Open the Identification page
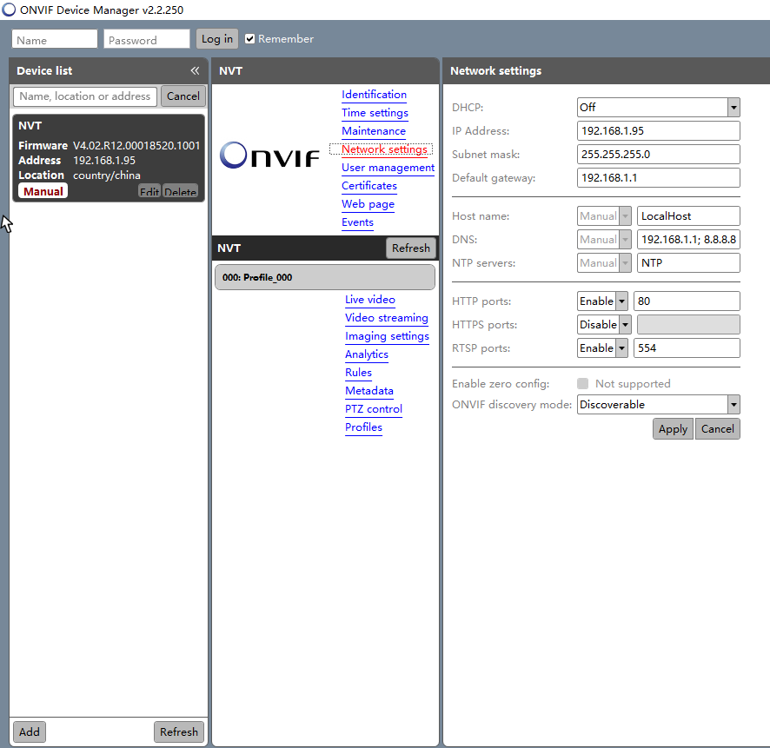This screenshot has width=770, height=748. 374,95
